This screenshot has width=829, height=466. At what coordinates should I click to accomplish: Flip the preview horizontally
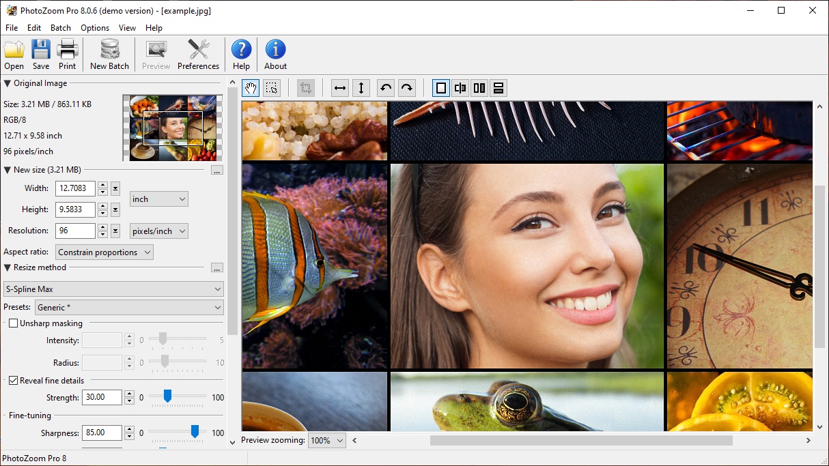[339, 87]
